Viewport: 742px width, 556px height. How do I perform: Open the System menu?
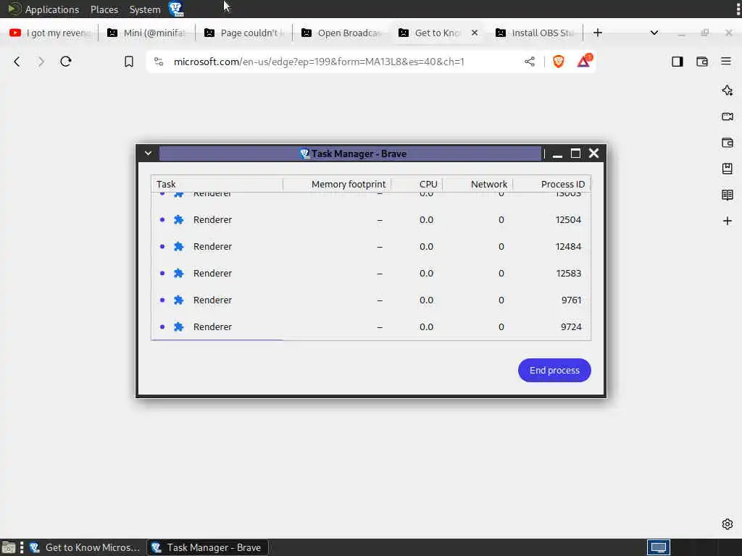pos(145,9)
